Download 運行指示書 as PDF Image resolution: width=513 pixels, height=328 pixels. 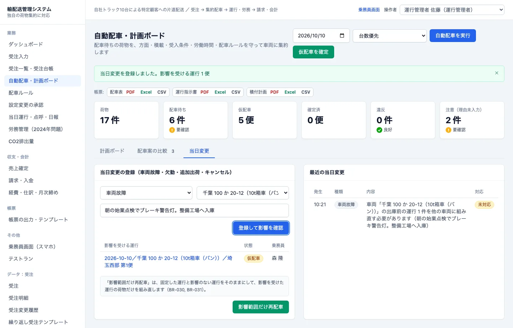(x=204, y=92)
